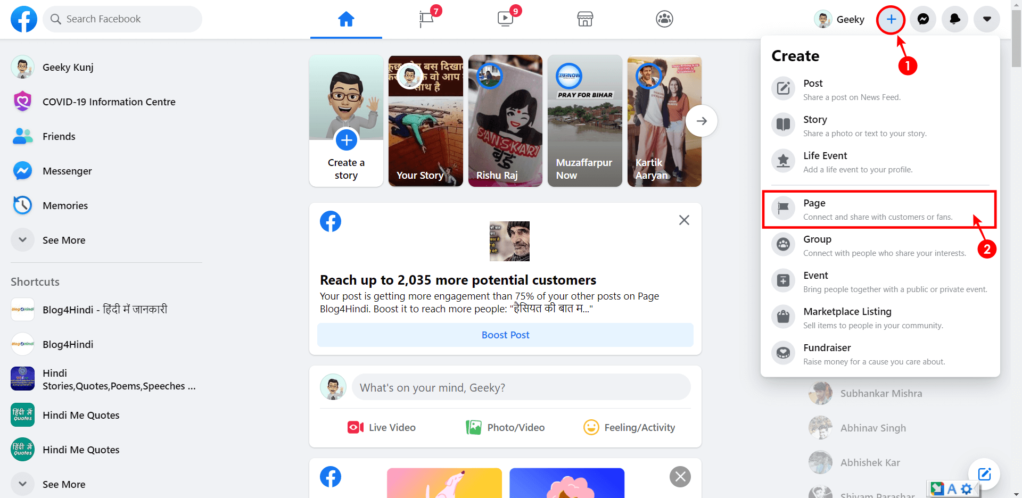Select Page in Create menu
The image size is (1022, 498).
click(x=880, y=210)
